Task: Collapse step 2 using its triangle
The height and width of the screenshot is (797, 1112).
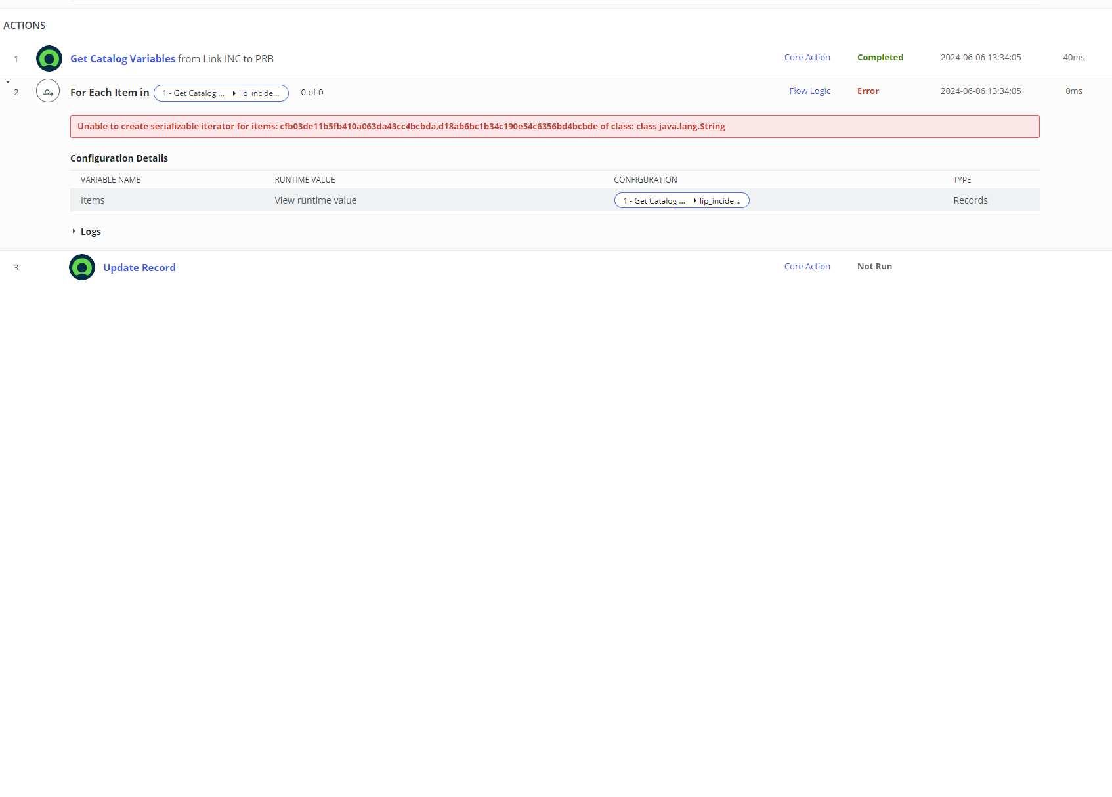Action: tap(8, 81)
